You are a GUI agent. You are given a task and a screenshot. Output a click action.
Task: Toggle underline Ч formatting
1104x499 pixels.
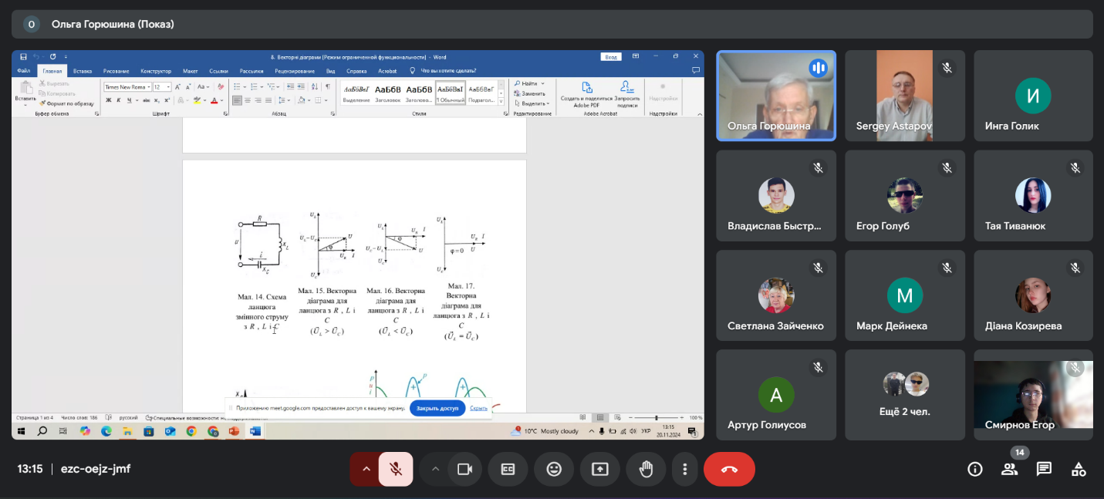click(x=130, y=100)
